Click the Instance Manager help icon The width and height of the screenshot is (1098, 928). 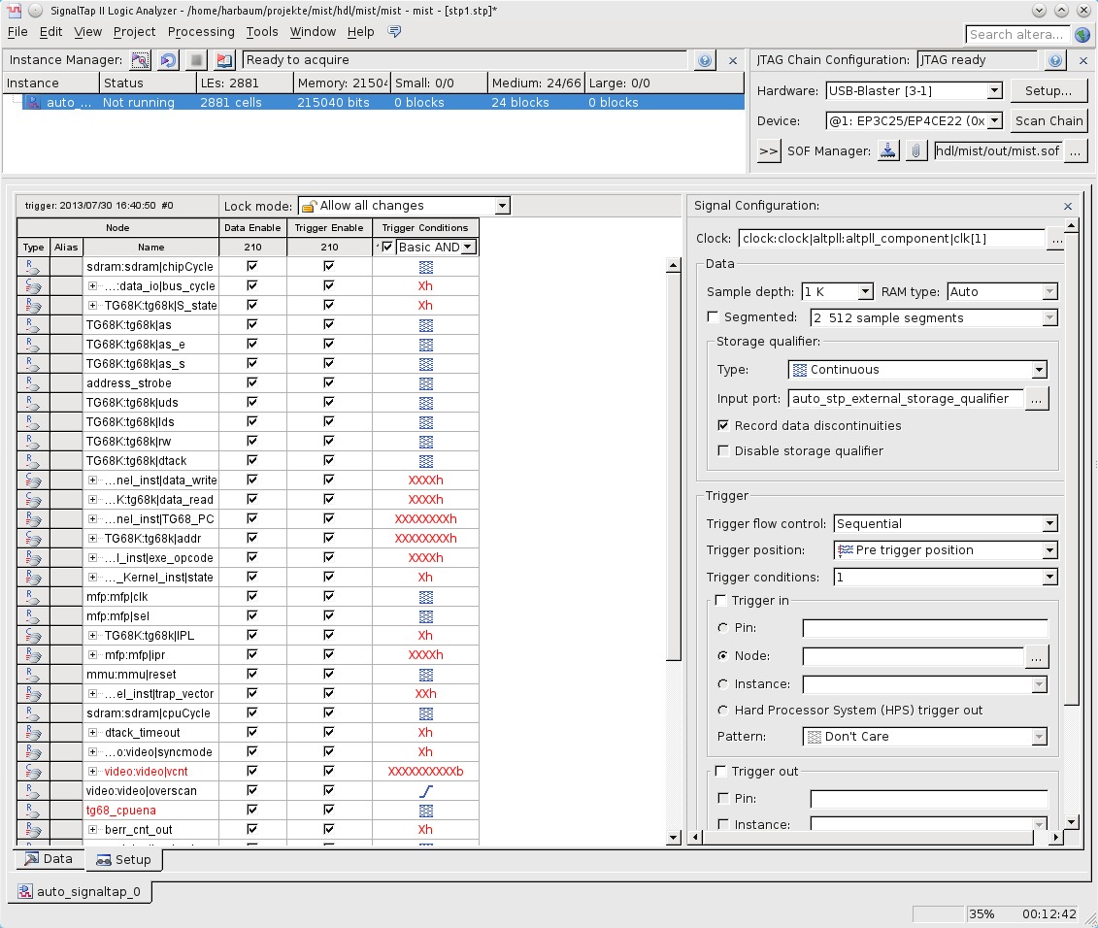pos(705,60)
